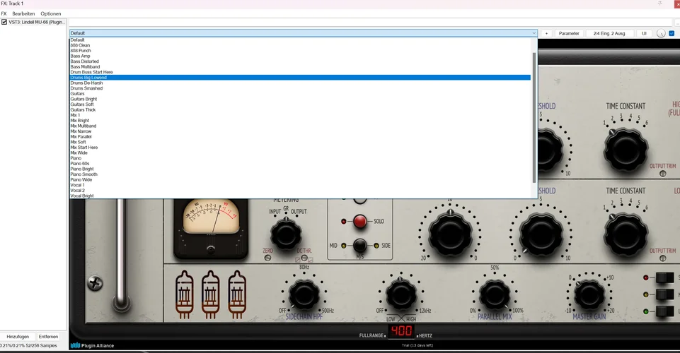This screenshot has width=680, height=353.
Task: Choose the Mix Wide preset
Action: pos(300,152)
